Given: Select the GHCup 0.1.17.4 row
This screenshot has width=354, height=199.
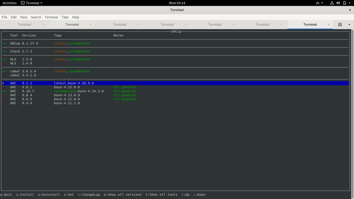Looking at the screenshot, I should point(175,43).
